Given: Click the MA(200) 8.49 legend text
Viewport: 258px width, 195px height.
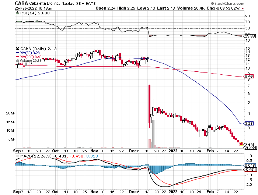Looking at the screenshot, I should (31, 57).
